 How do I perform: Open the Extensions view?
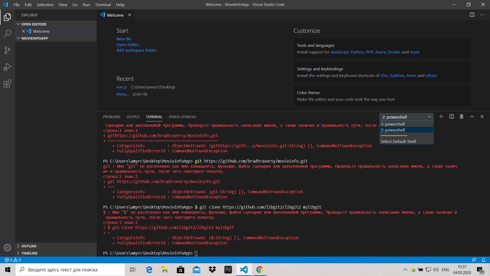click(7, 84)
